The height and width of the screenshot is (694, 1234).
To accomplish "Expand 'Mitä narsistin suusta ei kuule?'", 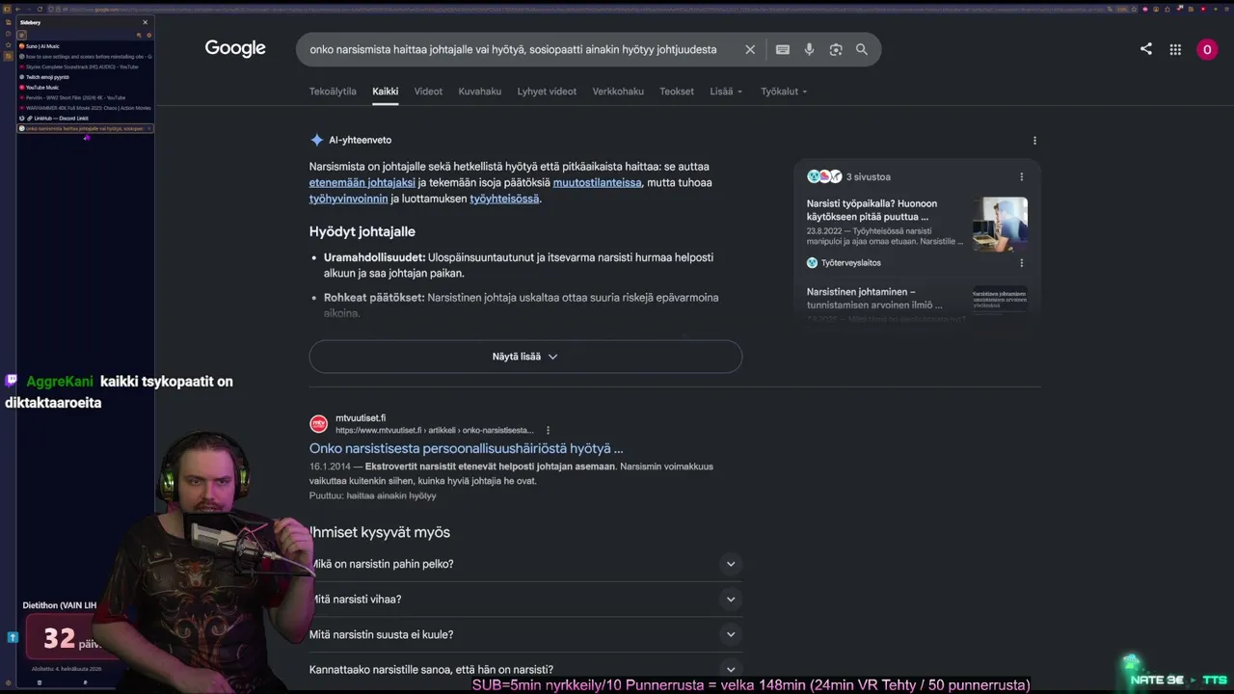I will click(525, 634).
